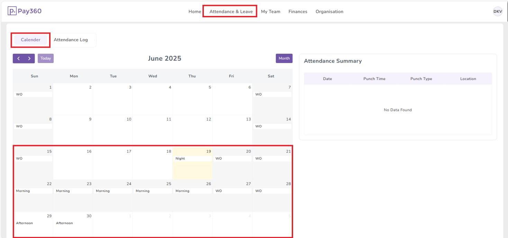Click the Pay360 logo
The image size is (508, 238).
[x=24, y=11]
